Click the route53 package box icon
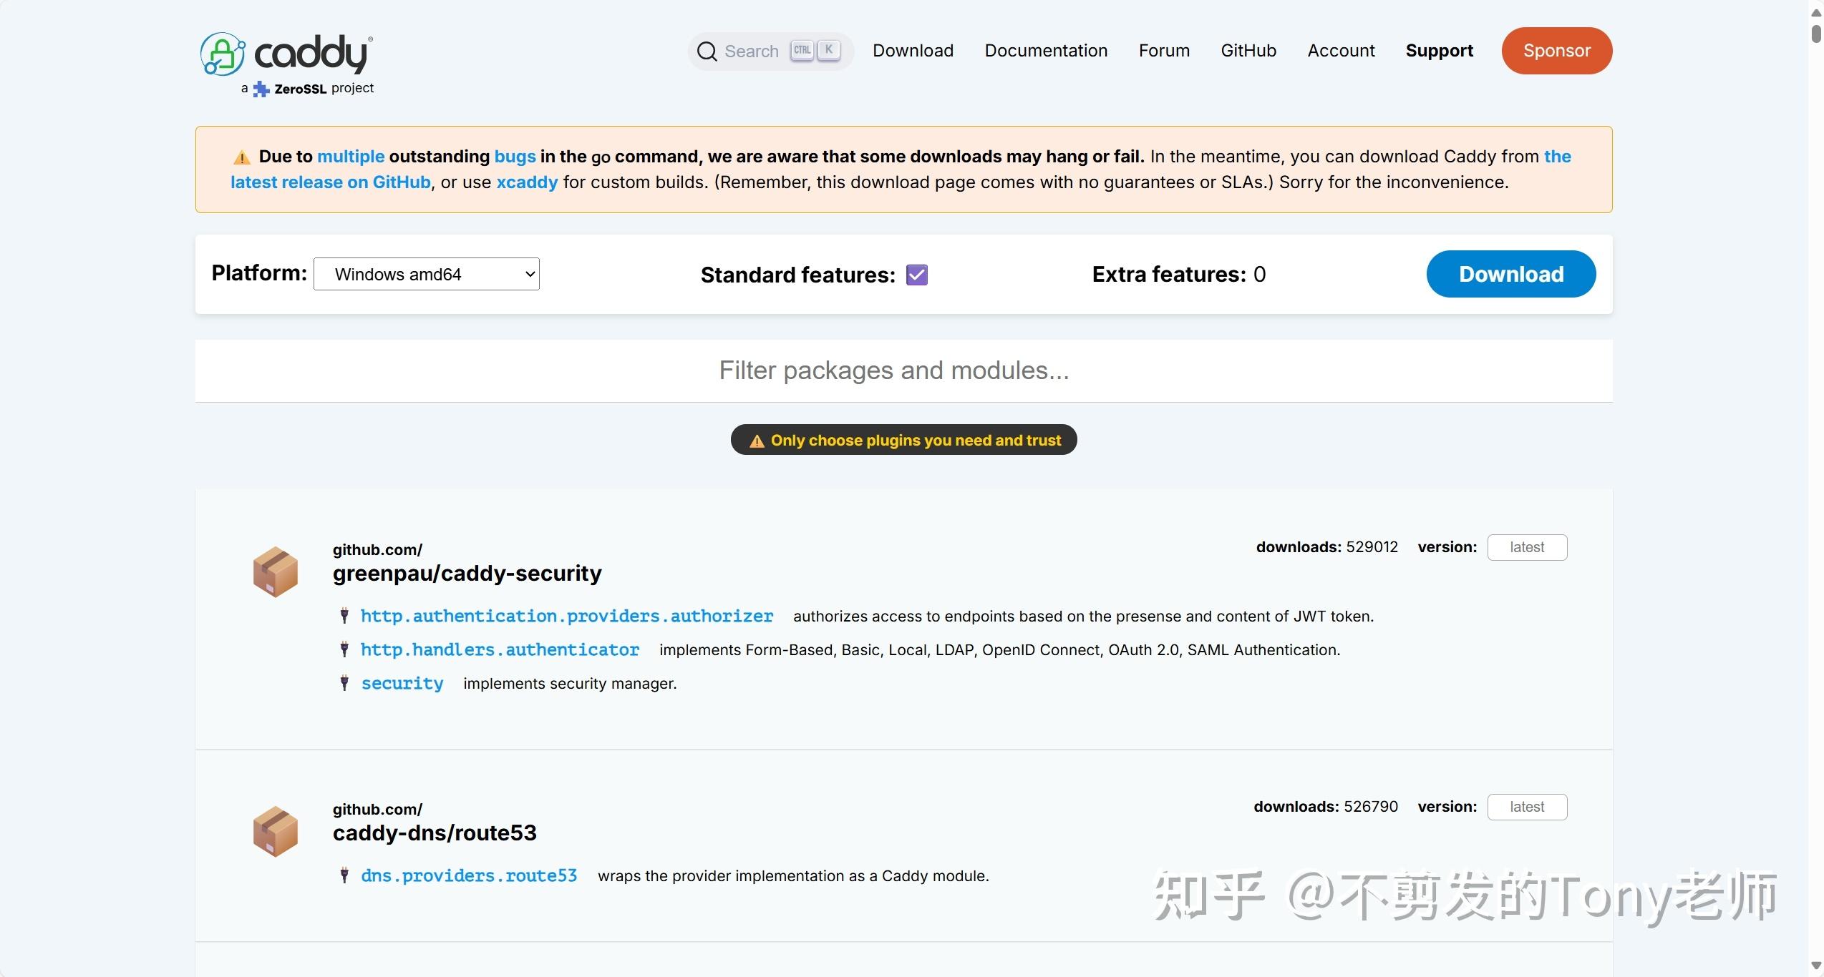 pyautogui.click(x=276, y=831)
